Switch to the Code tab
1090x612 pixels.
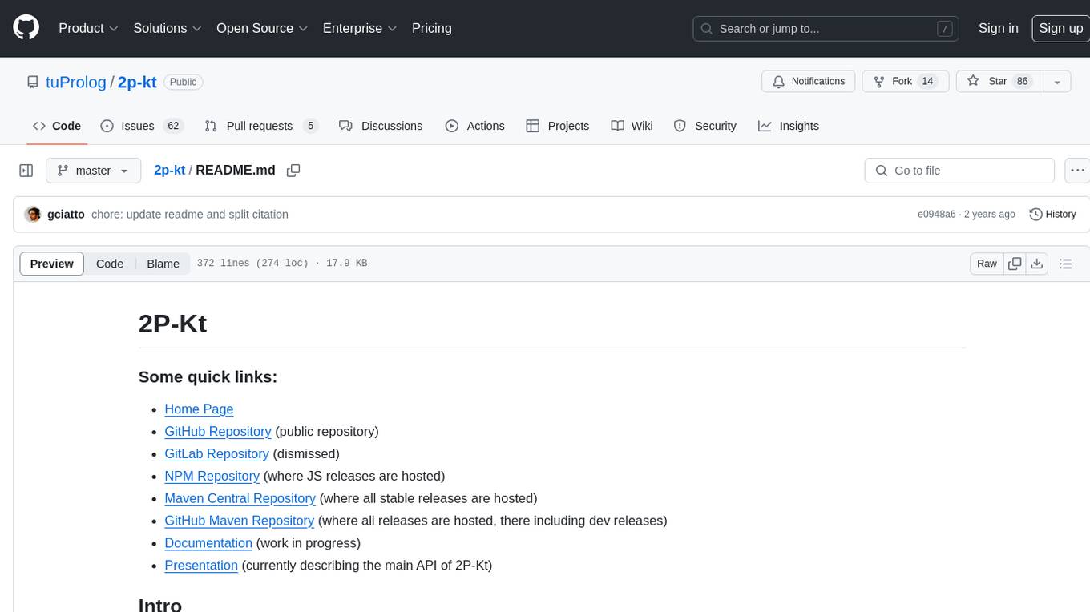(57, 126)
